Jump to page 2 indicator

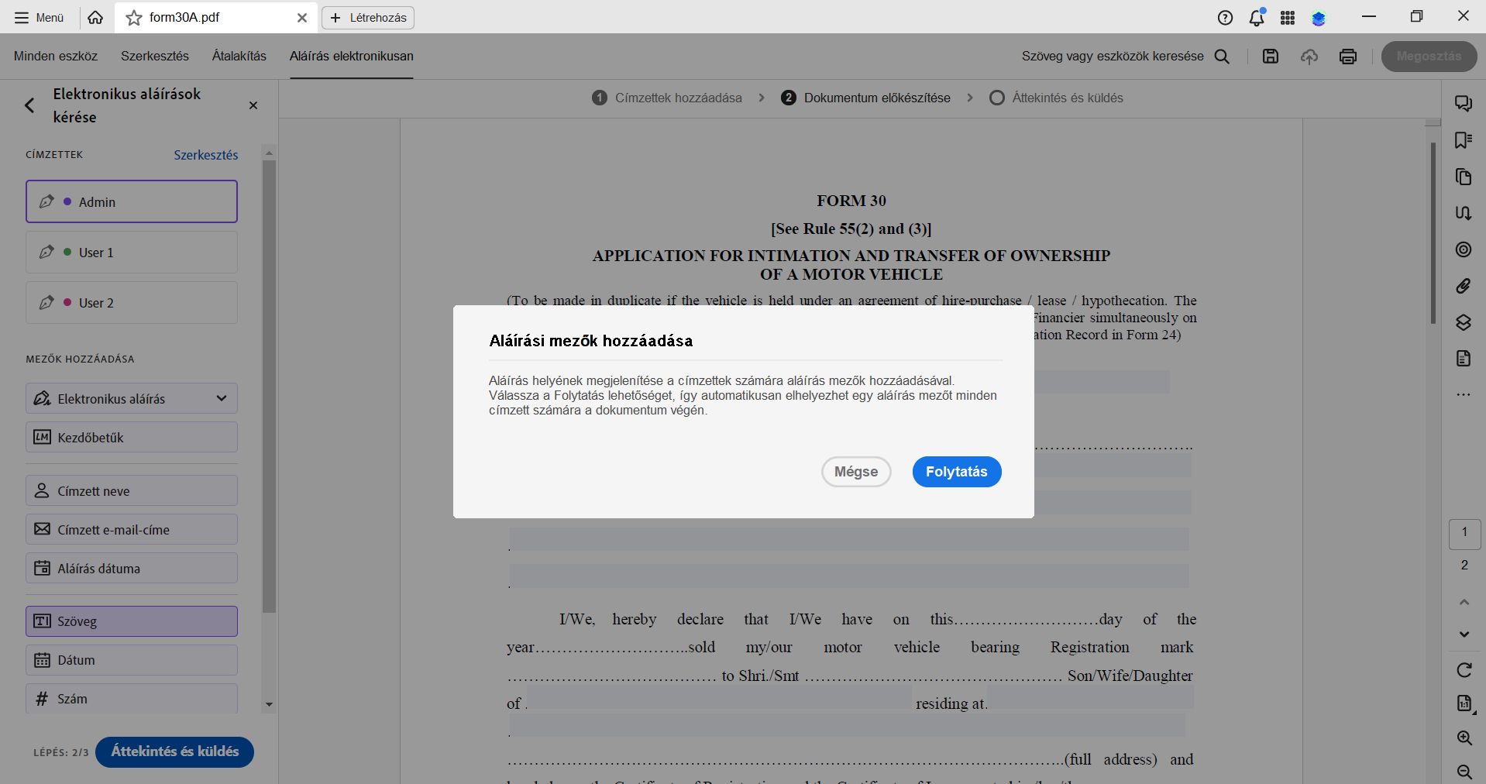click(1464, 566)
